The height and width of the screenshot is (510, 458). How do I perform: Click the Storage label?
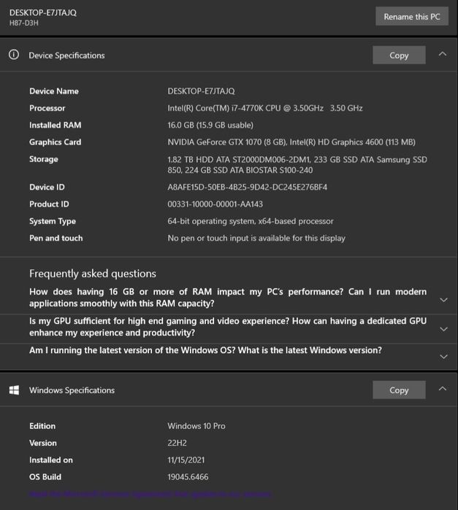pos(44,159)
